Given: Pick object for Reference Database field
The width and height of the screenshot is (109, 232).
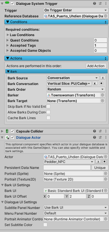Looking at the screenshot, I should pyautogui.click(x=106, y=16).
